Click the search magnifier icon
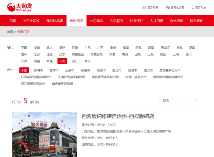The image size is (214, 157). pos(196,101)
